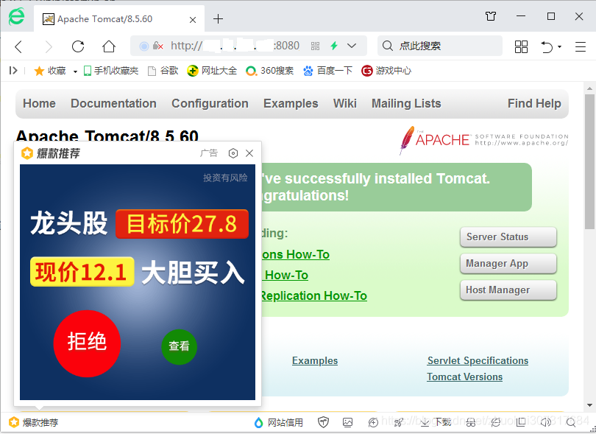Click the Server Status button
The width and height of the screenshot is (596, 434).
tap(508, 237)
